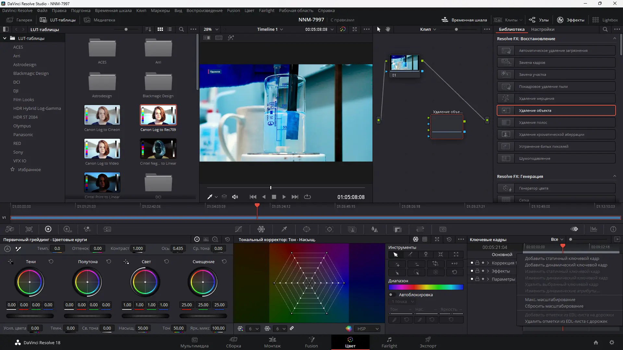Open the Fusion menu in menu bar
The image size is (623, 350).
(233, 10)
